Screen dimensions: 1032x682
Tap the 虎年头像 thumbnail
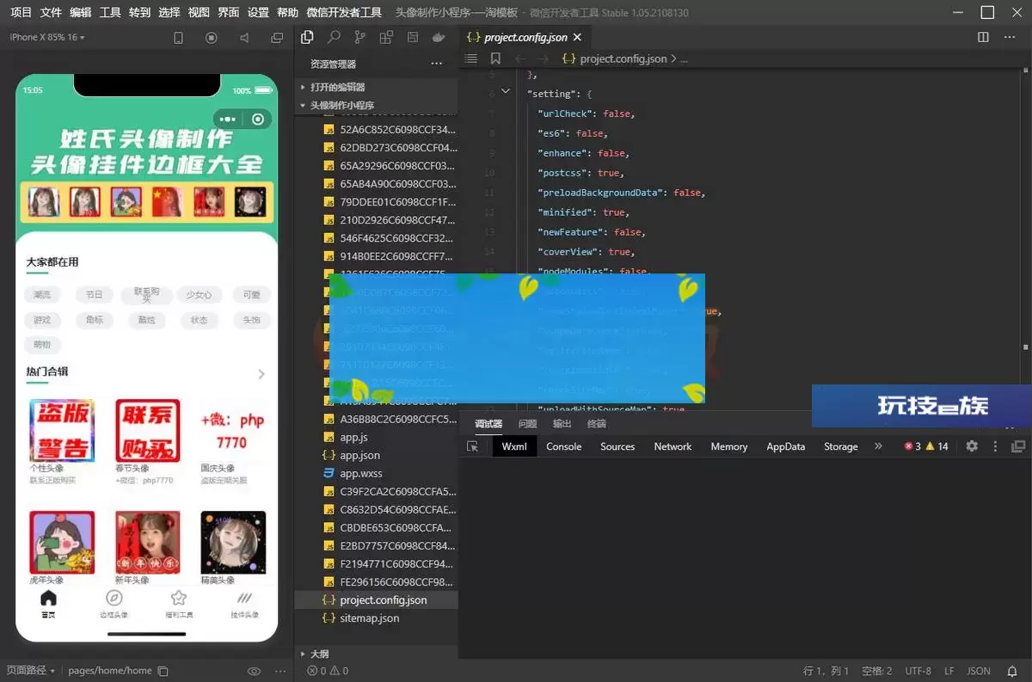pyautogui.click(x=62, y=542)
